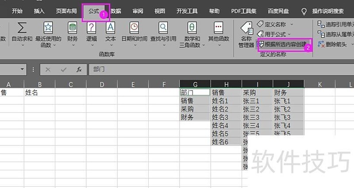Expand the 自动求和 dropdown arrow
Viewport: 354px width, 188px height.
click(x=23, y=45)
